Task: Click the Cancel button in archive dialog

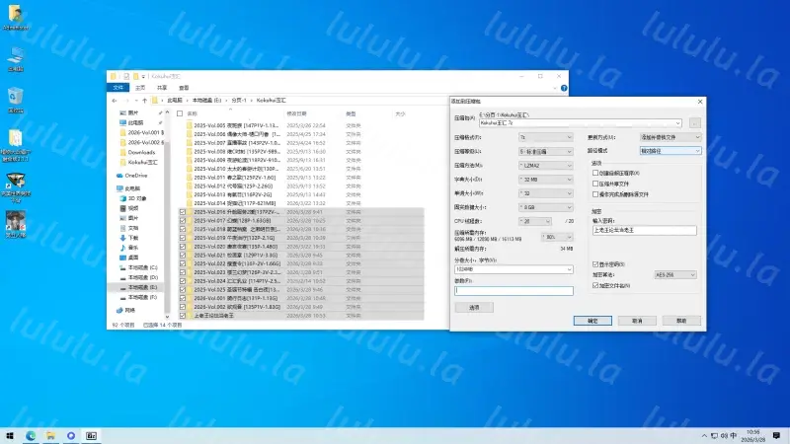Action: 637,321
